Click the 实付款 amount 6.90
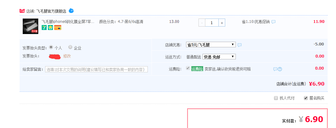The width and height of the screenshot is (336, 128). click(314, 119)
